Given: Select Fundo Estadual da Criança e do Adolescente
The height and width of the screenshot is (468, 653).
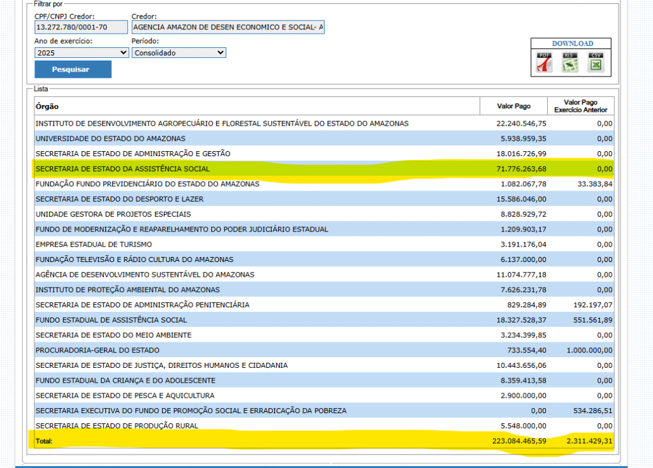Looking at the screenshot, I should [324, 381].
